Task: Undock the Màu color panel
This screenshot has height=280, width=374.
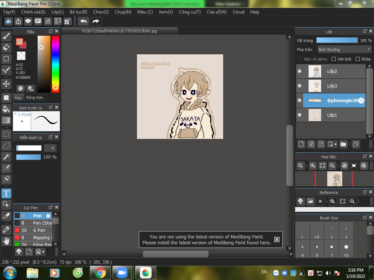Action: [x=50, y=31]
